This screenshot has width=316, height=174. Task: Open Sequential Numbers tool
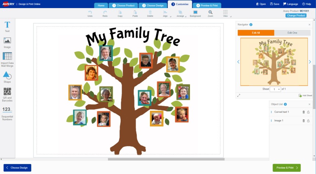tap(7, 113)
